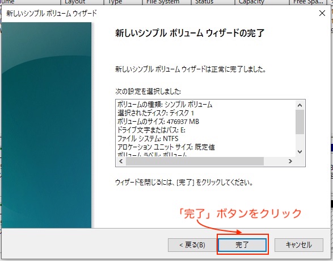Click horizontal scroll right arrow
The height and width of the screenshot is (261, 333).
pos(290,161)
